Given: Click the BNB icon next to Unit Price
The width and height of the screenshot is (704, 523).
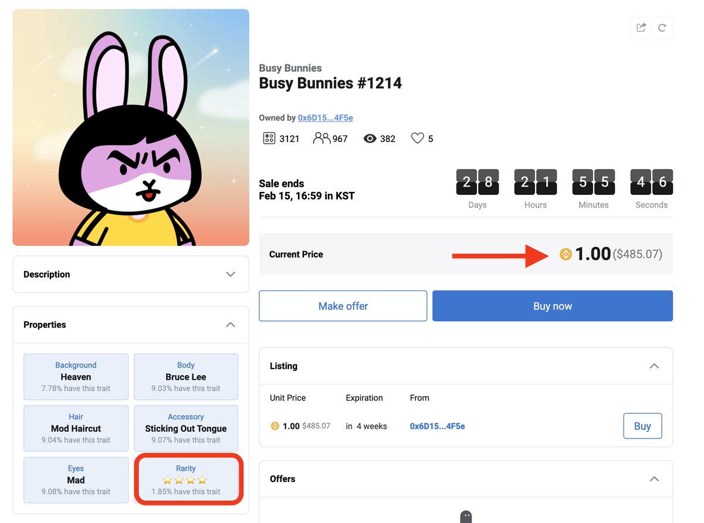Looking at the screenshot, I should click(275, 426).
